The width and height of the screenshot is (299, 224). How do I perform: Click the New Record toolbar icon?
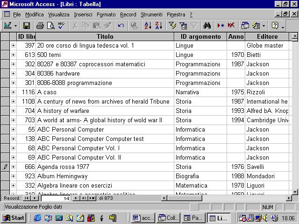coord(221,26)
